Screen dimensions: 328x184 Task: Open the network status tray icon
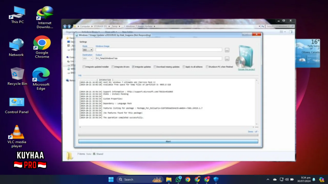tap(281, 179)
